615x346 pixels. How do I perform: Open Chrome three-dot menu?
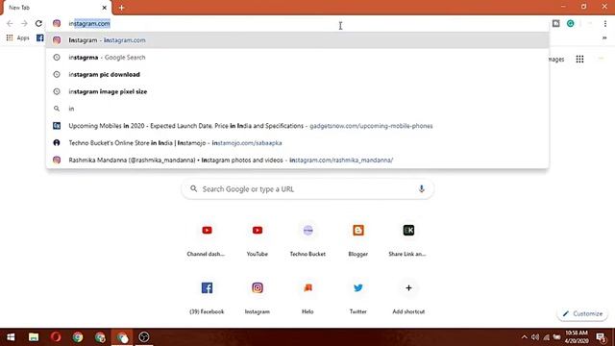click(605, 23)
